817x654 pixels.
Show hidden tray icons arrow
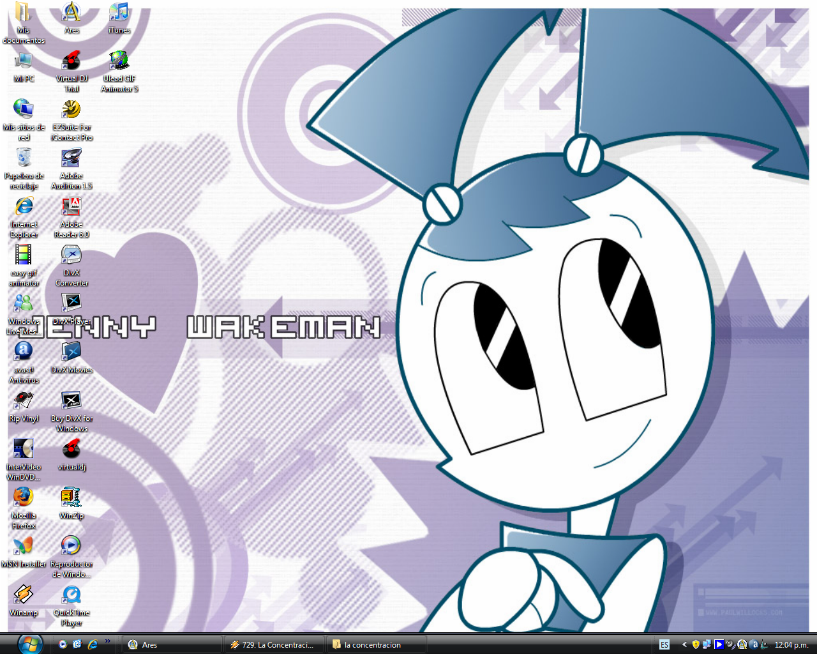pos(684,644)
